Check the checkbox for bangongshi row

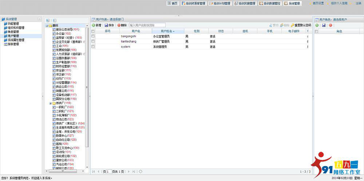click(x=93, y=36)
